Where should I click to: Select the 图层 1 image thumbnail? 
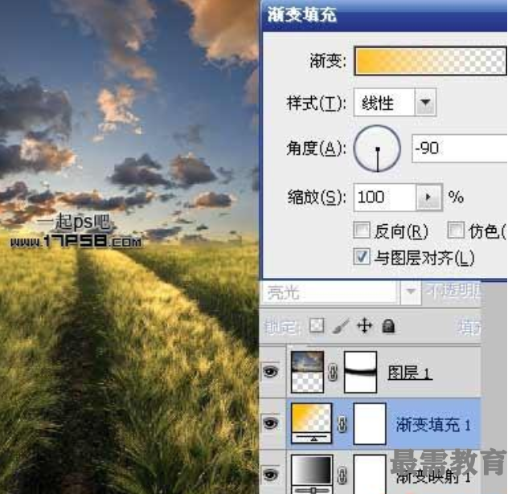(x=307, y=372)
